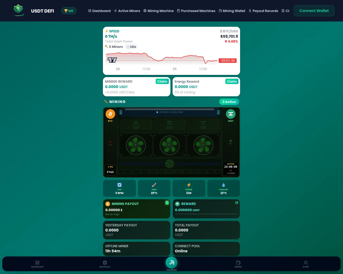Click the TEMP thermometer icon
The image size is (343, 274).
[154, 185]
